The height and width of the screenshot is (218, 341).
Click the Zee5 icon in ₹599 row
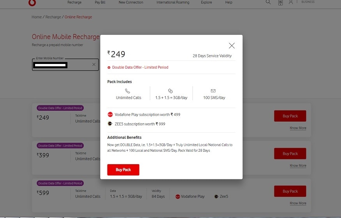point(216,197)
